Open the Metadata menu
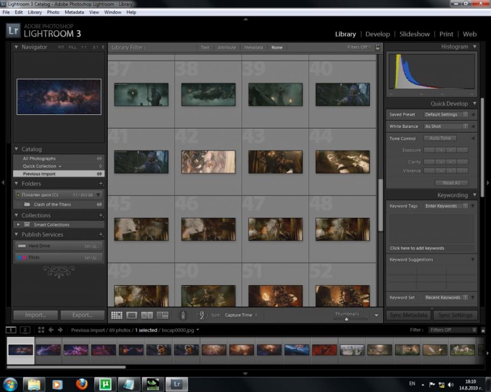This screenshot has width=491, height=392. pos(74,12)
